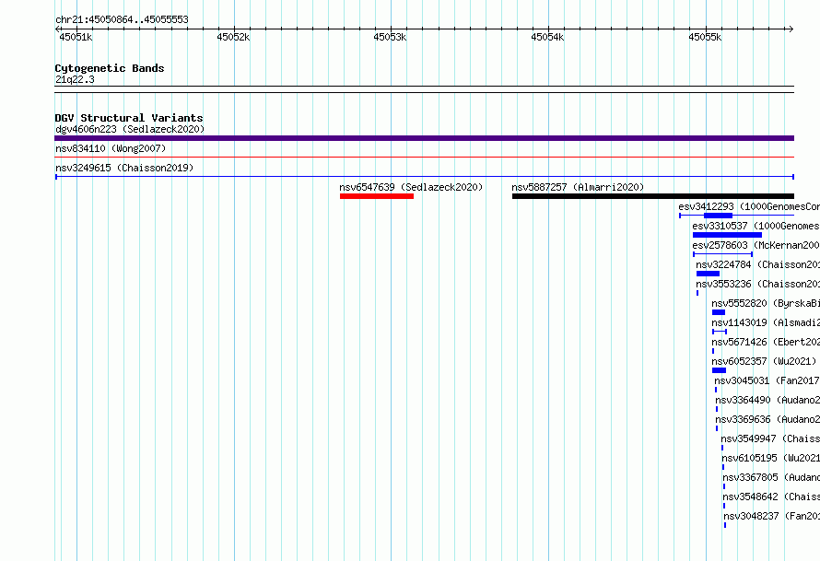Select the esv3310537 variant label
The height and width of the screenshot is (561, 820).
756,226
